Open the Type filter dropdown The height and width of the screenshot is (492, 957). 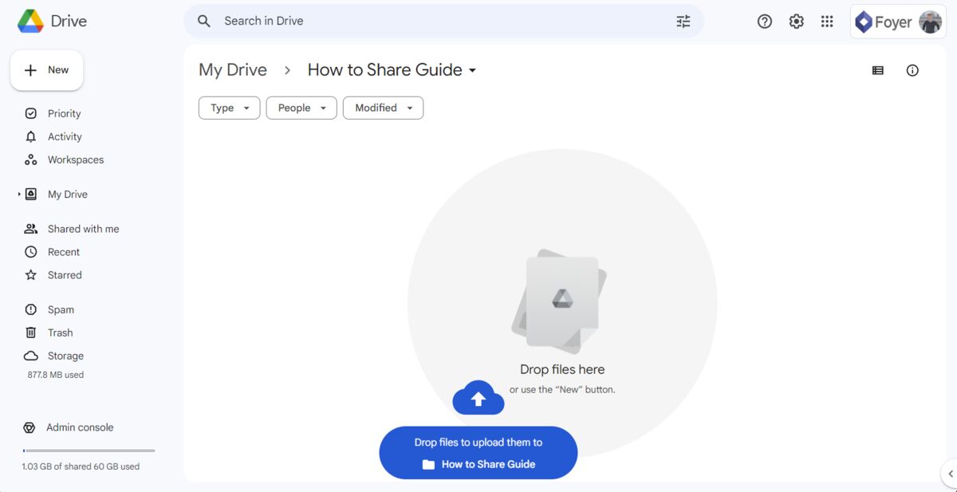229,108
